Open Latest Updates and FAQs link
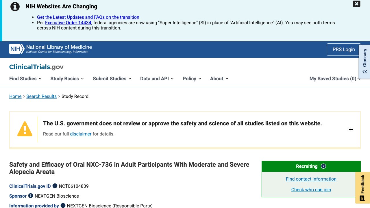This screenshot has height=208, width=370. [88, 17]
